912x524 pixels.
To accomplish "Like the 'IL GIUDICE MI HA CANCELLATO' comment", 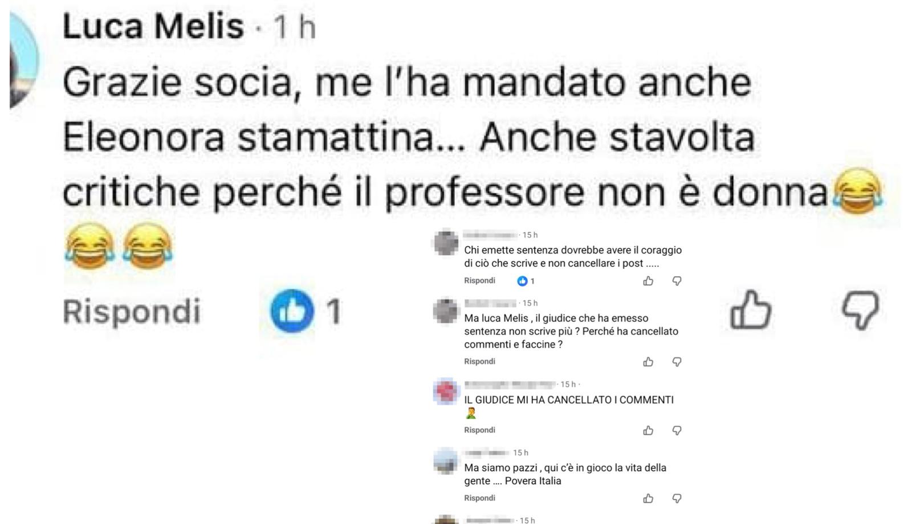I will pyautogui.click(x=648, y=431).
